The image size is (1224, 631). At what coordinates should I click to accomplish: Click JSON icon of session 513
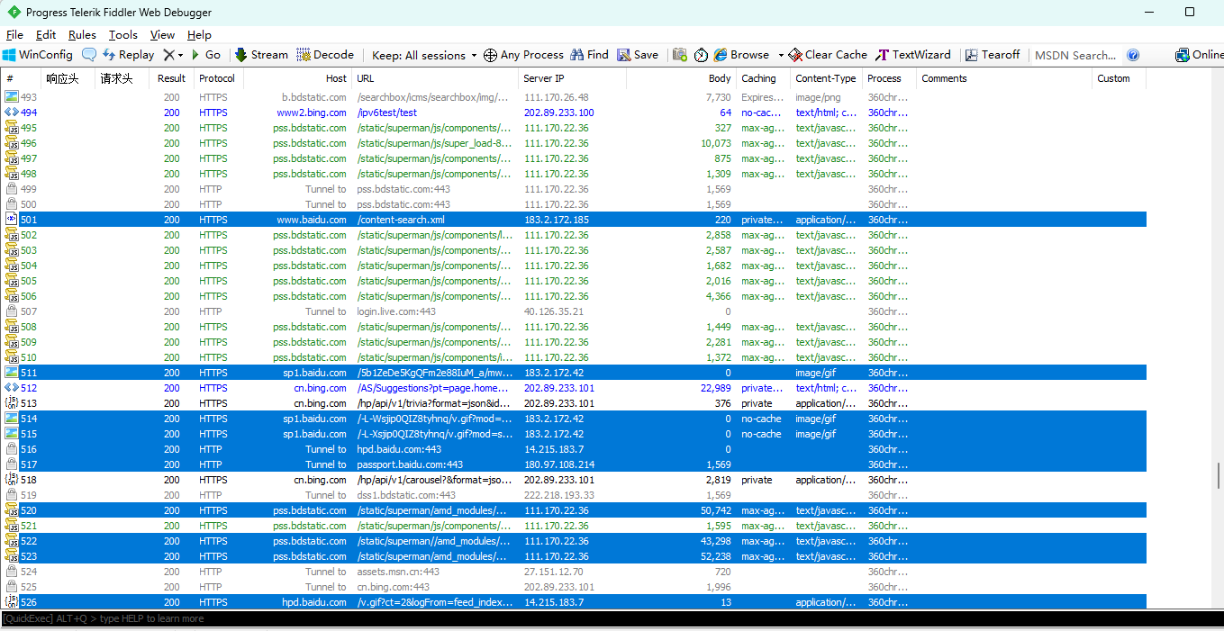12,403
